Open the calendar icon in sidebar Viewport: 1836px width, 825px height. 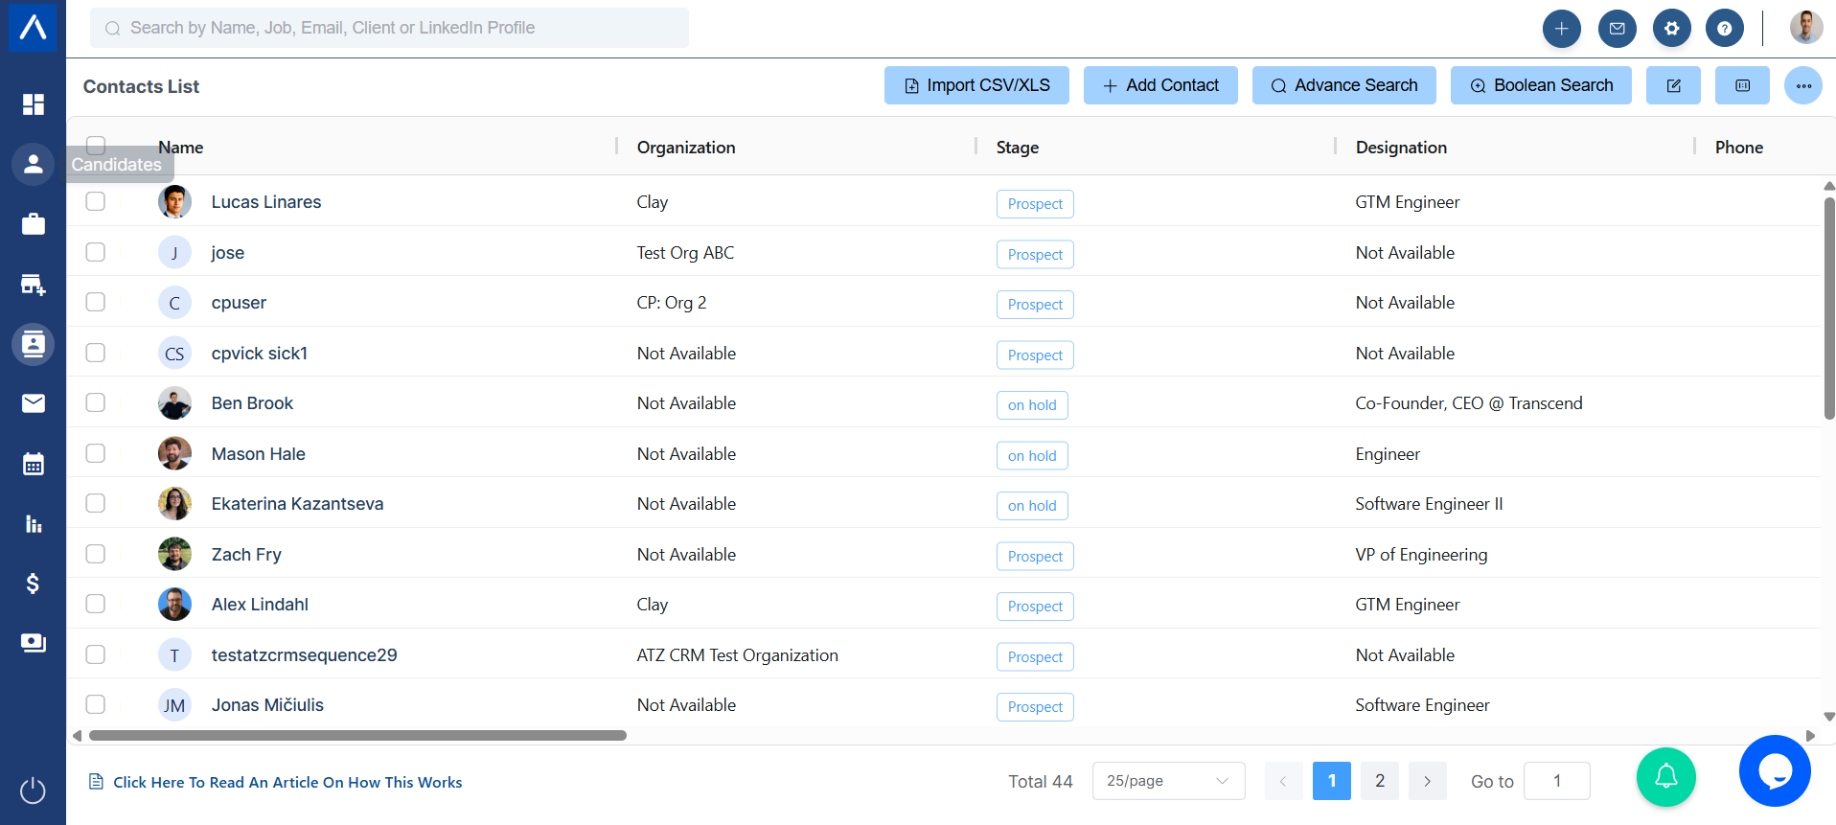click(x=34, y=464)
